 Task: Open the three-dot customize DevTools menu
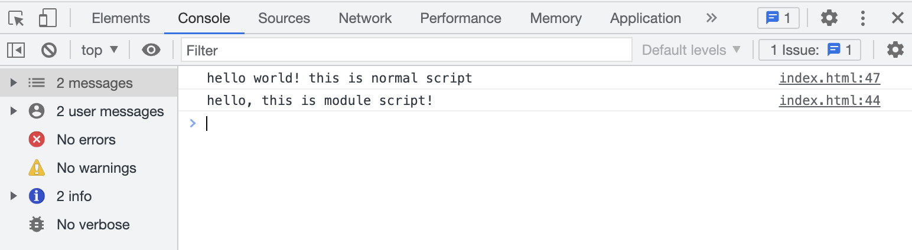click(x=863, y=18)
